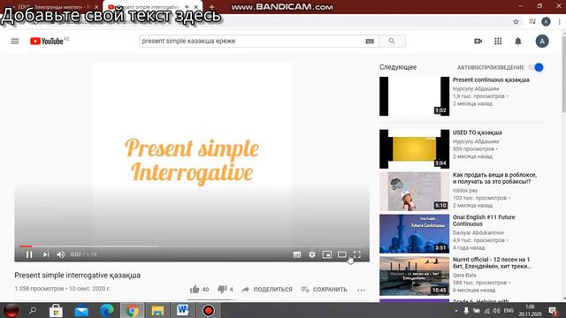Share the video via ПОДЕЛИТЬСЯ

[x=267, y=290]
